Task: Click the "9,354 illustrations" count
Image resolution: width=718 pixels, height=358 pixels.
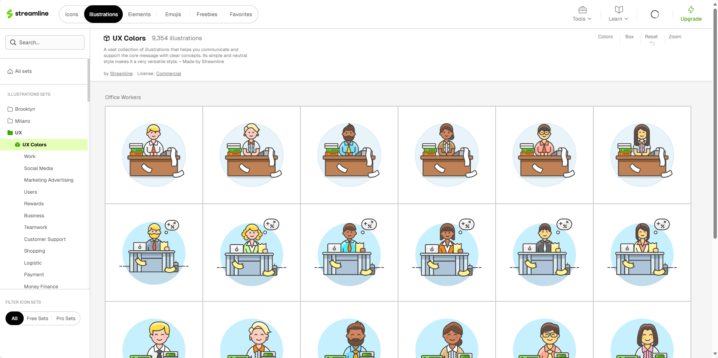Action: coord(177,38)
